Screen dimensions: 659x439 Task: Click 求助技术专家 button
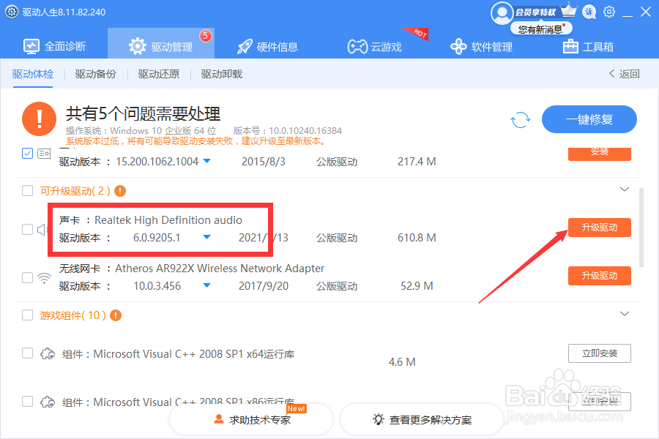tap(251, 419)
